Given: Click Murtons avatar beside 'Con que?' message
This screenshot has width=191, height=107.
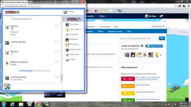Looking at the screenshot, I should point(7,27).
